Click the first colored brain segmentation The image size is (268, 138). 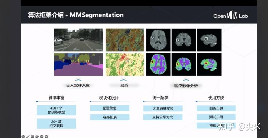[158, 64]
